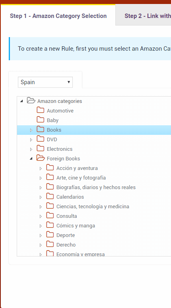Collapse the Amazon categories root node

pyautogui.click(x=21, y=101)
